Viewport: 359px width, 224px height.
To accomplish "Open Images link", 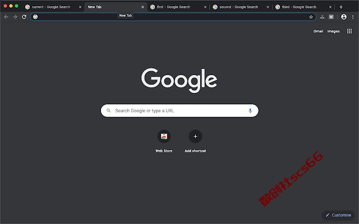I will pyautogui.click(x=333, y=31).
